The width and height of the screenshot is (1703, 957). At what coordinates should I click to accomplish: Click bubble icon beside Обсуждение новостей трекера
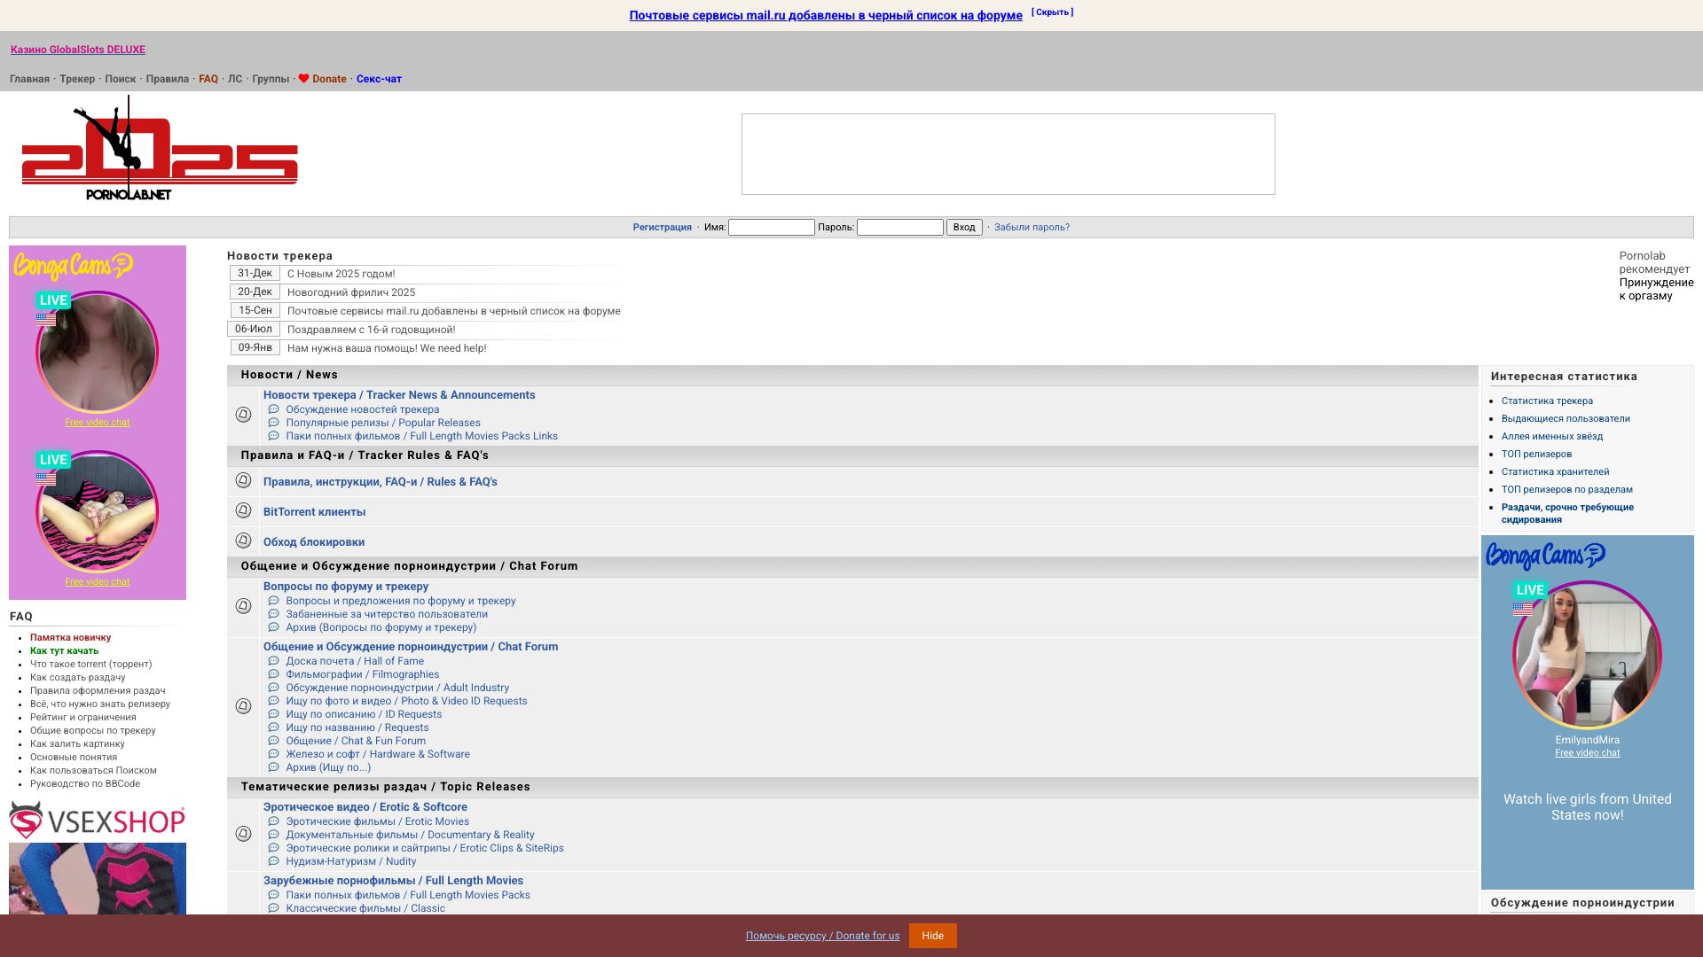pyautogui.click(x=273, y=409)
